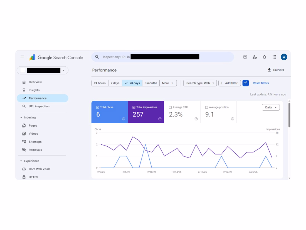
Task: Enable the Average position checkbox
Action: pyautogui.click(x=206, y=107)
